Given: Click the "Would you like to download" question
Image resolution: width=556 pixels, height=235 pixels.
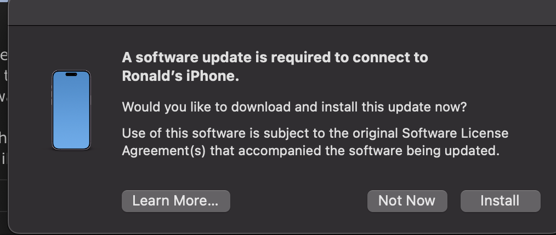Looking at the screenshot, I should pos(294,107).
